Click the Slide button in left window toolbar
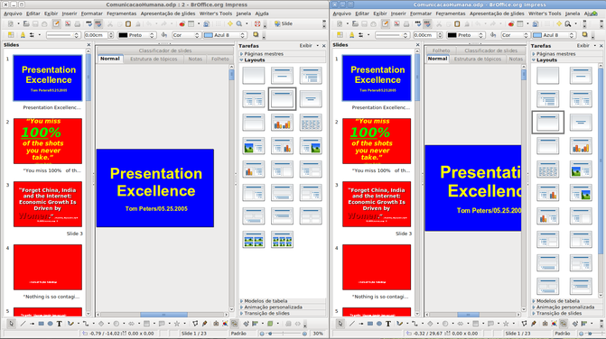Screen dimensions: 606x339 [284, 24]
